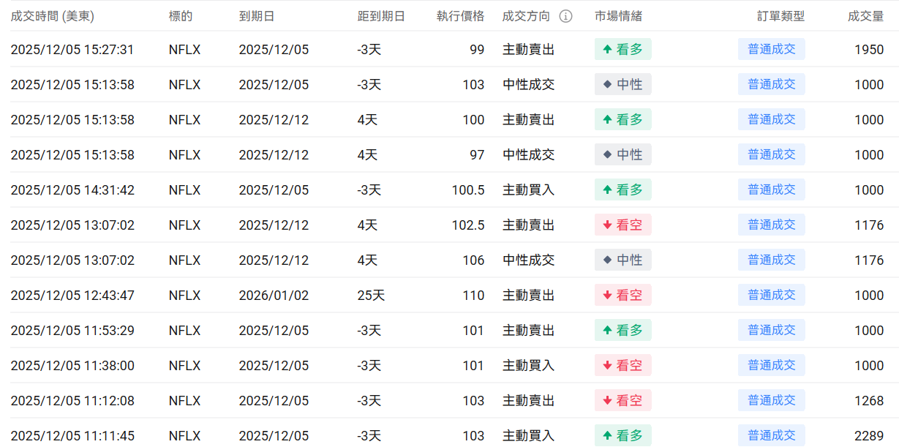899x447 pixels.
Task: Click the info icon beside 成交方向 header
Action: (x=566, y=16)
